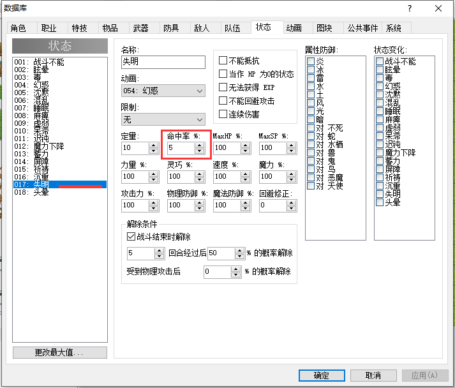Open the 物品 tab
Viewport: 455px width, 388px height.
tap(110, 28)
